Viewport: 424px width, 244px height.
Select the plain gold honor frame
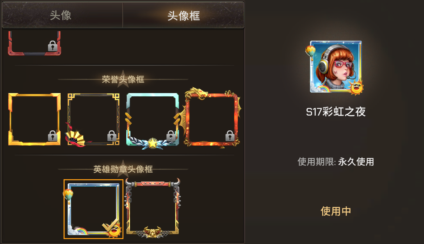[x=34, y=119]
